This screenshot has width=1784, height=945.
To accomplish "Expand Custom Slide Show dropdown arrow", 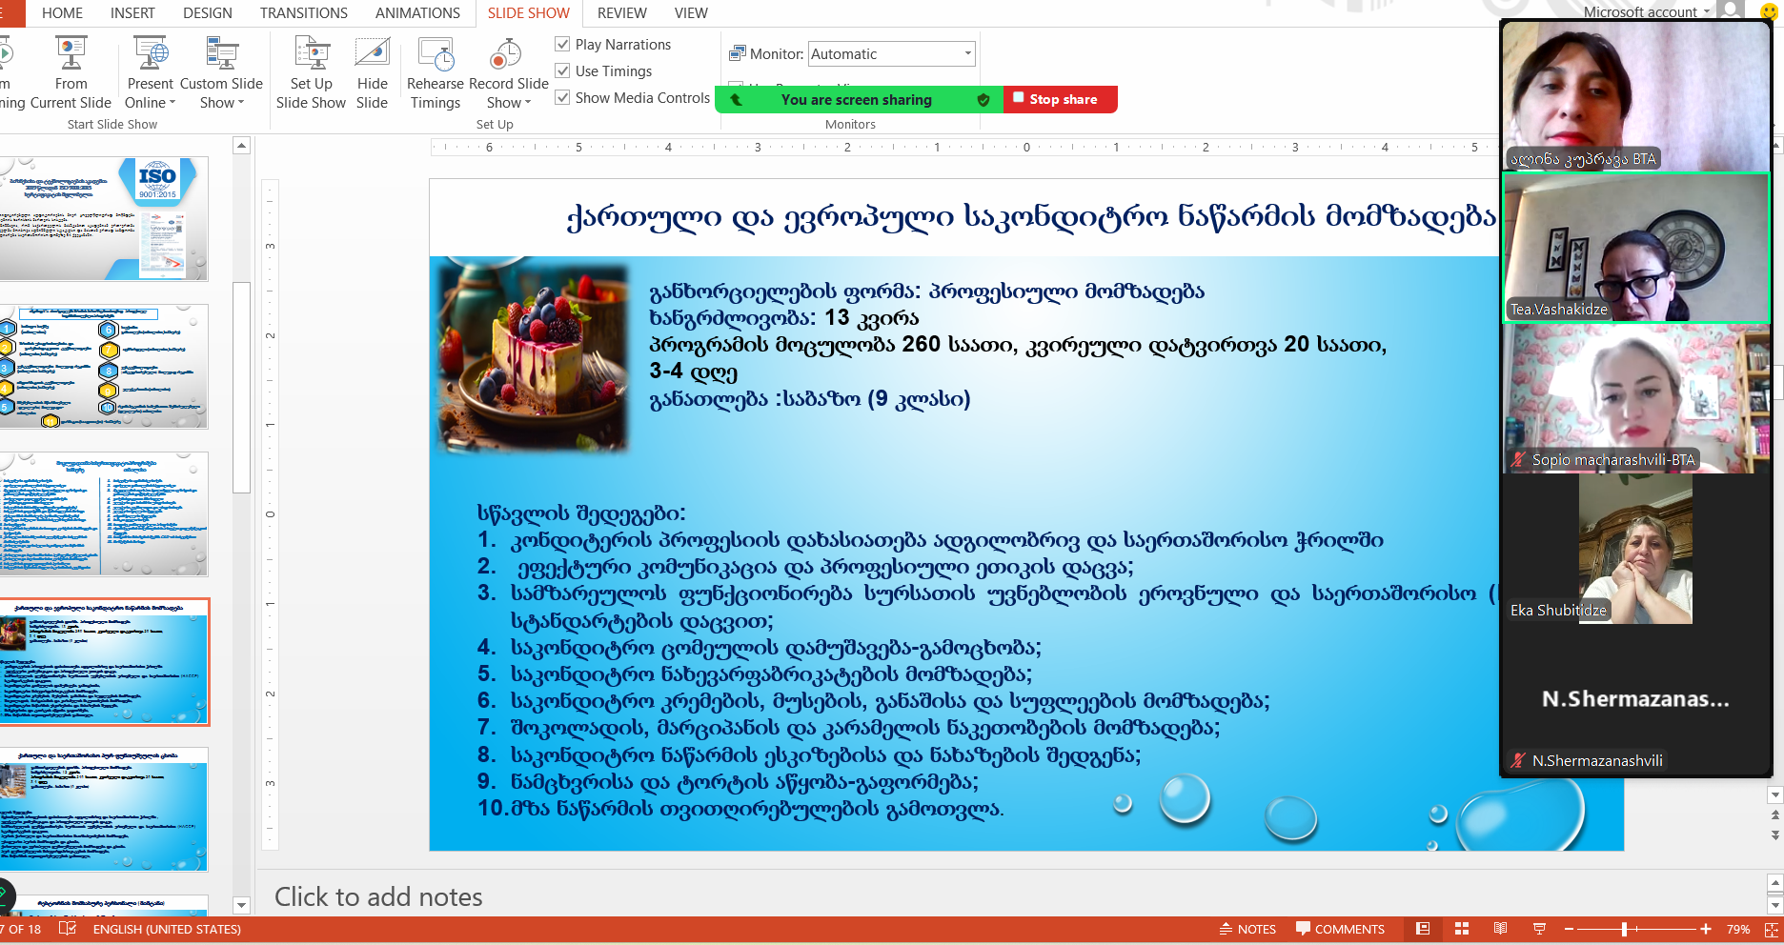I will coord(241,103).
